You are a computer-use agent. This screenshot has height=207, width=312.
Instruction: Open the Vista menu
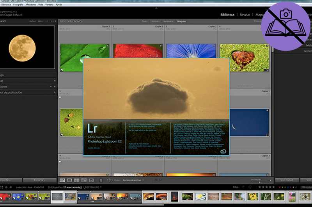pyautogui.click(x=41, y=5)
